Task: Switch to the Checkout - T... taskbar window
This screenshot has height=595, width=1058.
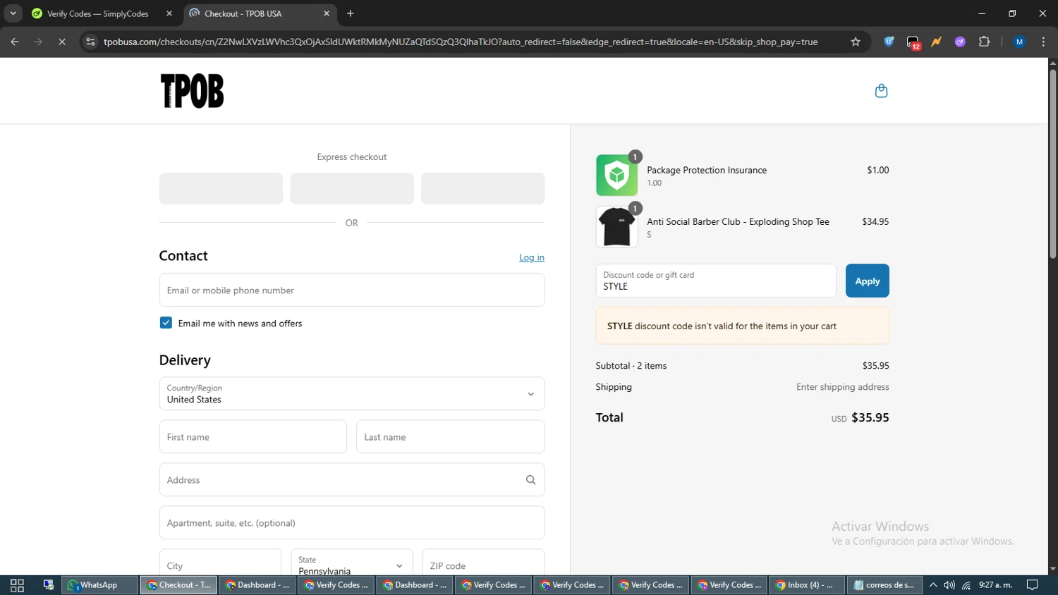Action: [178, 585]
